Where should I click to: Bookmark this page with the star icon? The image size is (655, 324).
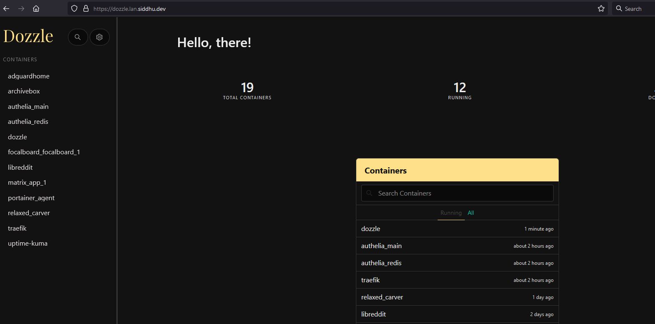(601, 8)
